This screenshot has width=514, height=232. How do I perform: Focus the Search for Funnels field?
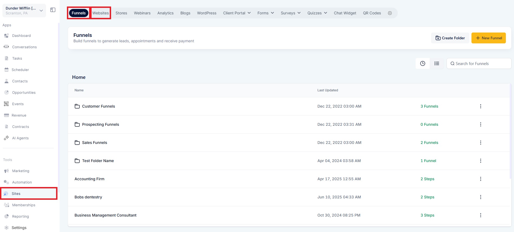tap(479, 63)
